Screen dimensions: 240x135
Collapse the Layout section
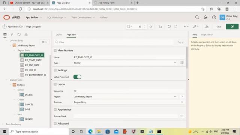(x=55, y=84)
